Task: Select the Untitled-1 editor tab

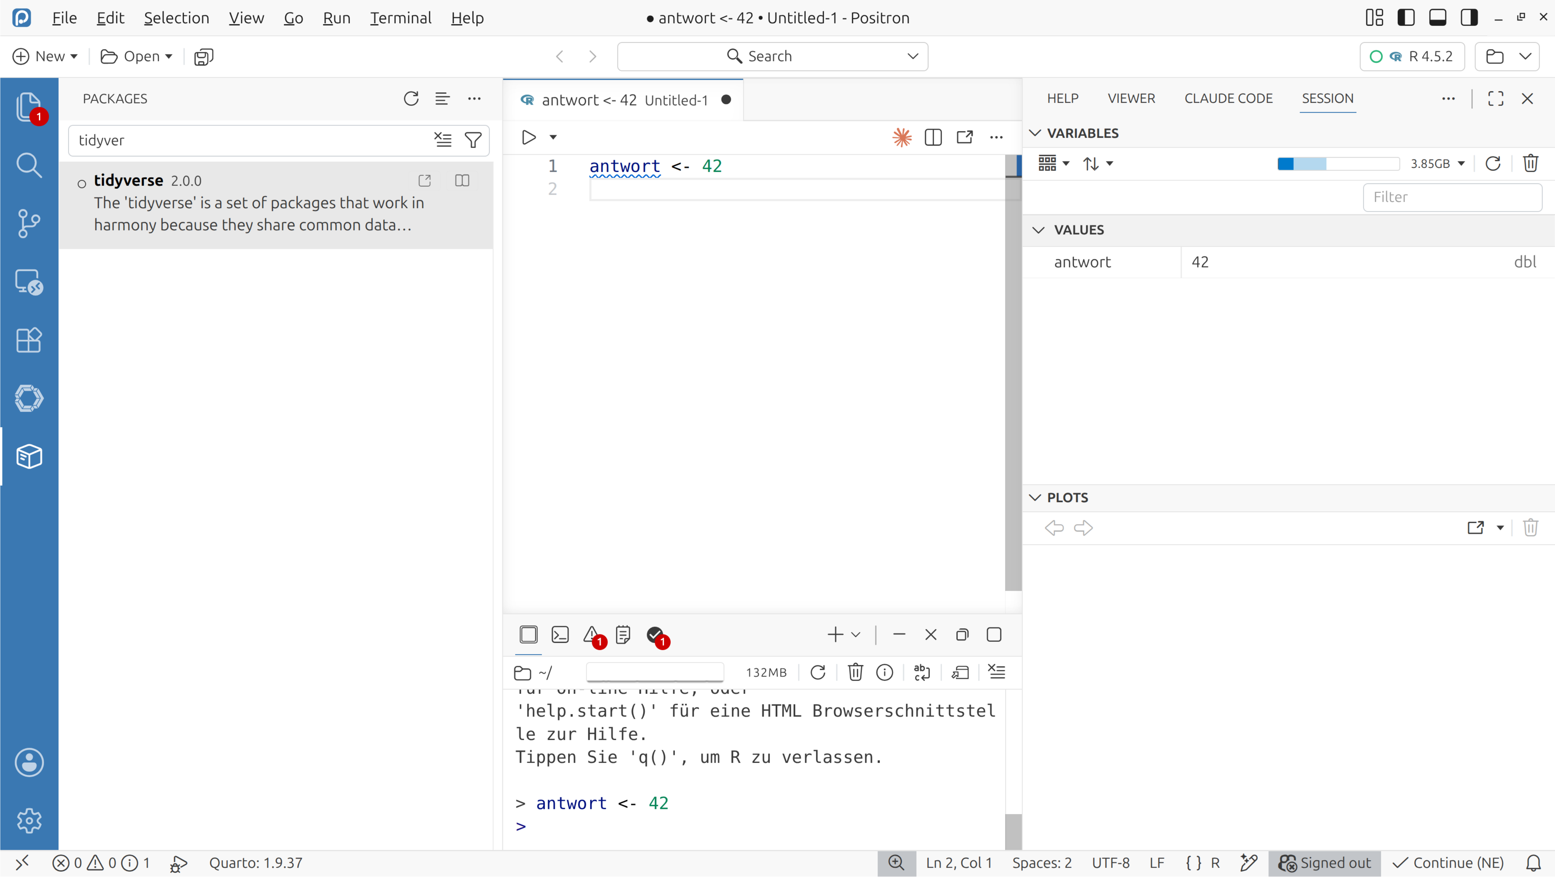Action: pyautogui.click(x=623, y=100)
